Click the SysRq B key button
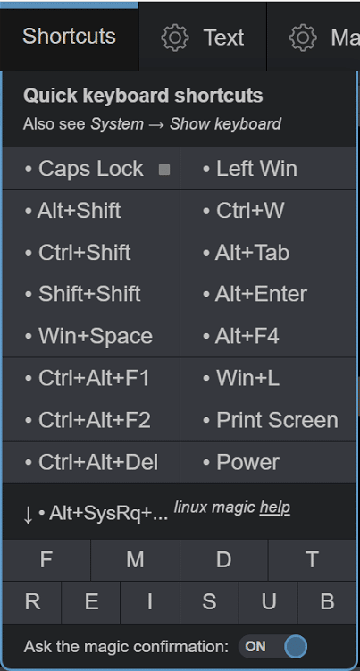The width and height of the screenshot is (360, 671). pos(327,601)
